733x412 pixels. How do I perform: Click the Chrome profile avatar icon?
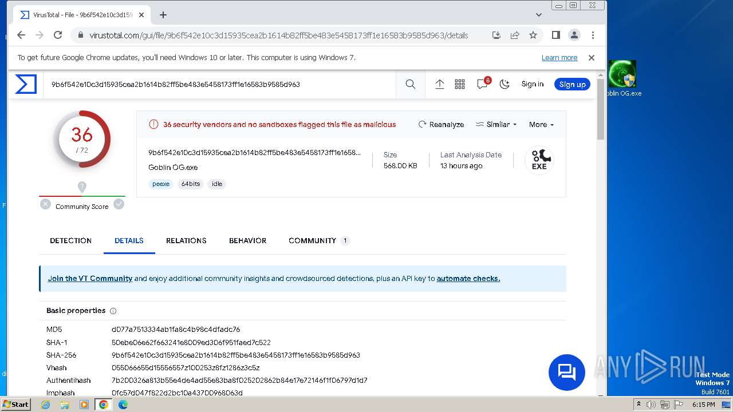pos(574,35)
